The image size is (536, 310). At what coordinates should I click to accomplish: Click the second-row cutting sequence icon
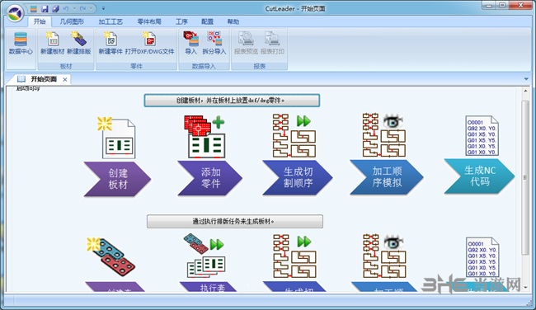pyautogui.click(x=294, y=256)
